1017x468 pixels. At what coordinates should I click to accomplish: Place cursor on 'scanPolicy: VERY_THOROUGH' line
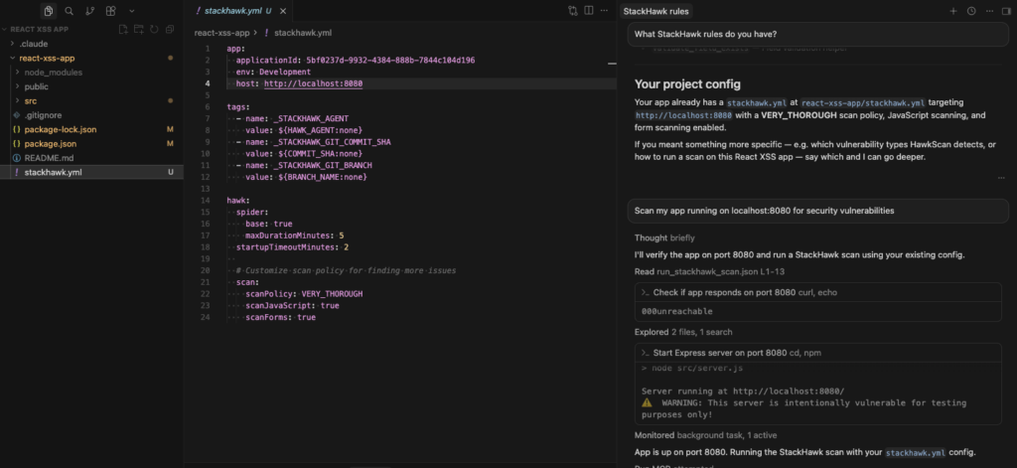coord(304,294)
